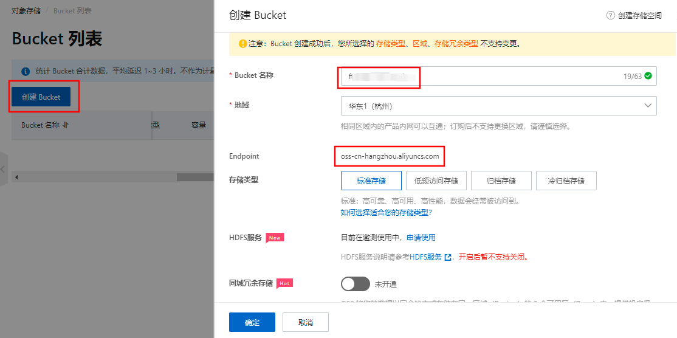The width and height of the screenshot is (677, 338).
Task: Open the external link icon next to HDFS服务
Action: [x=448, y=257]
